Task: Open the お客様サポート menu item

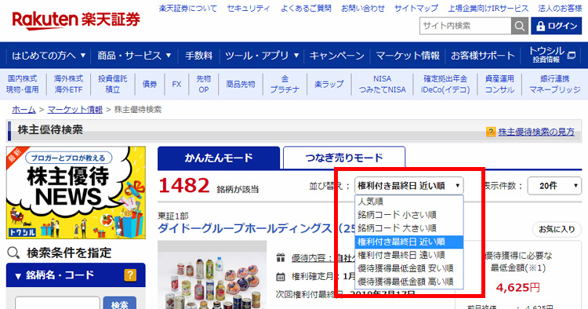Action: tap(483, 56)
